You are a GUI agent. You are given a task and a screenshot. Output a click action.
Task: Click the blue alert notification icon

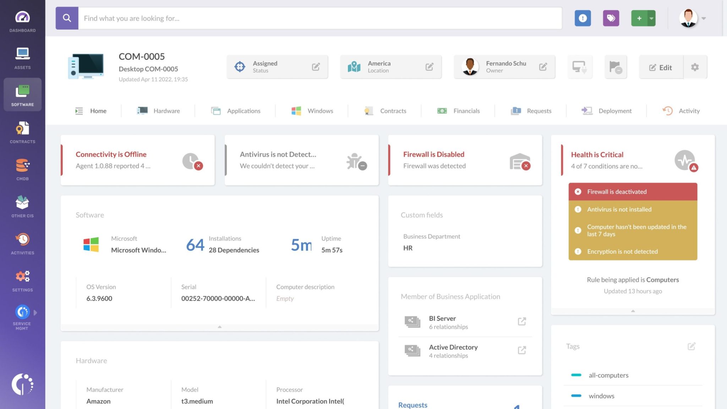click(583, 18)
